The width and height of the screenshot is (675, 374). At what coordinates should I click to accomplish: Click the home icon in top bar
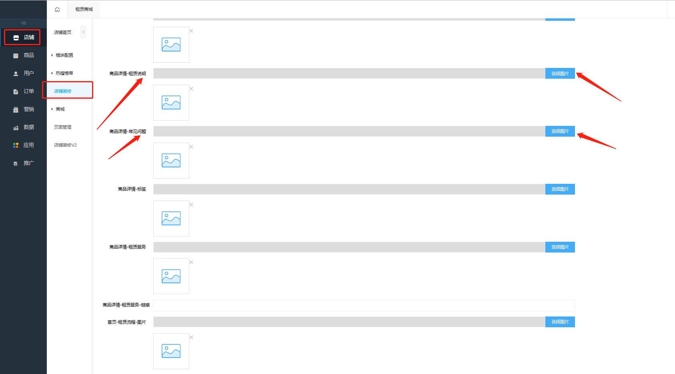coord(57,10)
